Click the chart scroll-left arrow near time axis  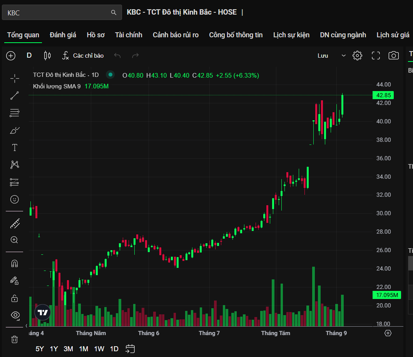(x=26, y=326)
